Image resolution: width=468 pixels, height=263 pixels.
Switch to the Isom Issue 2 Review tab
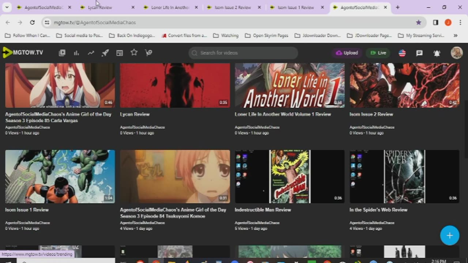[x=233, y=7]
